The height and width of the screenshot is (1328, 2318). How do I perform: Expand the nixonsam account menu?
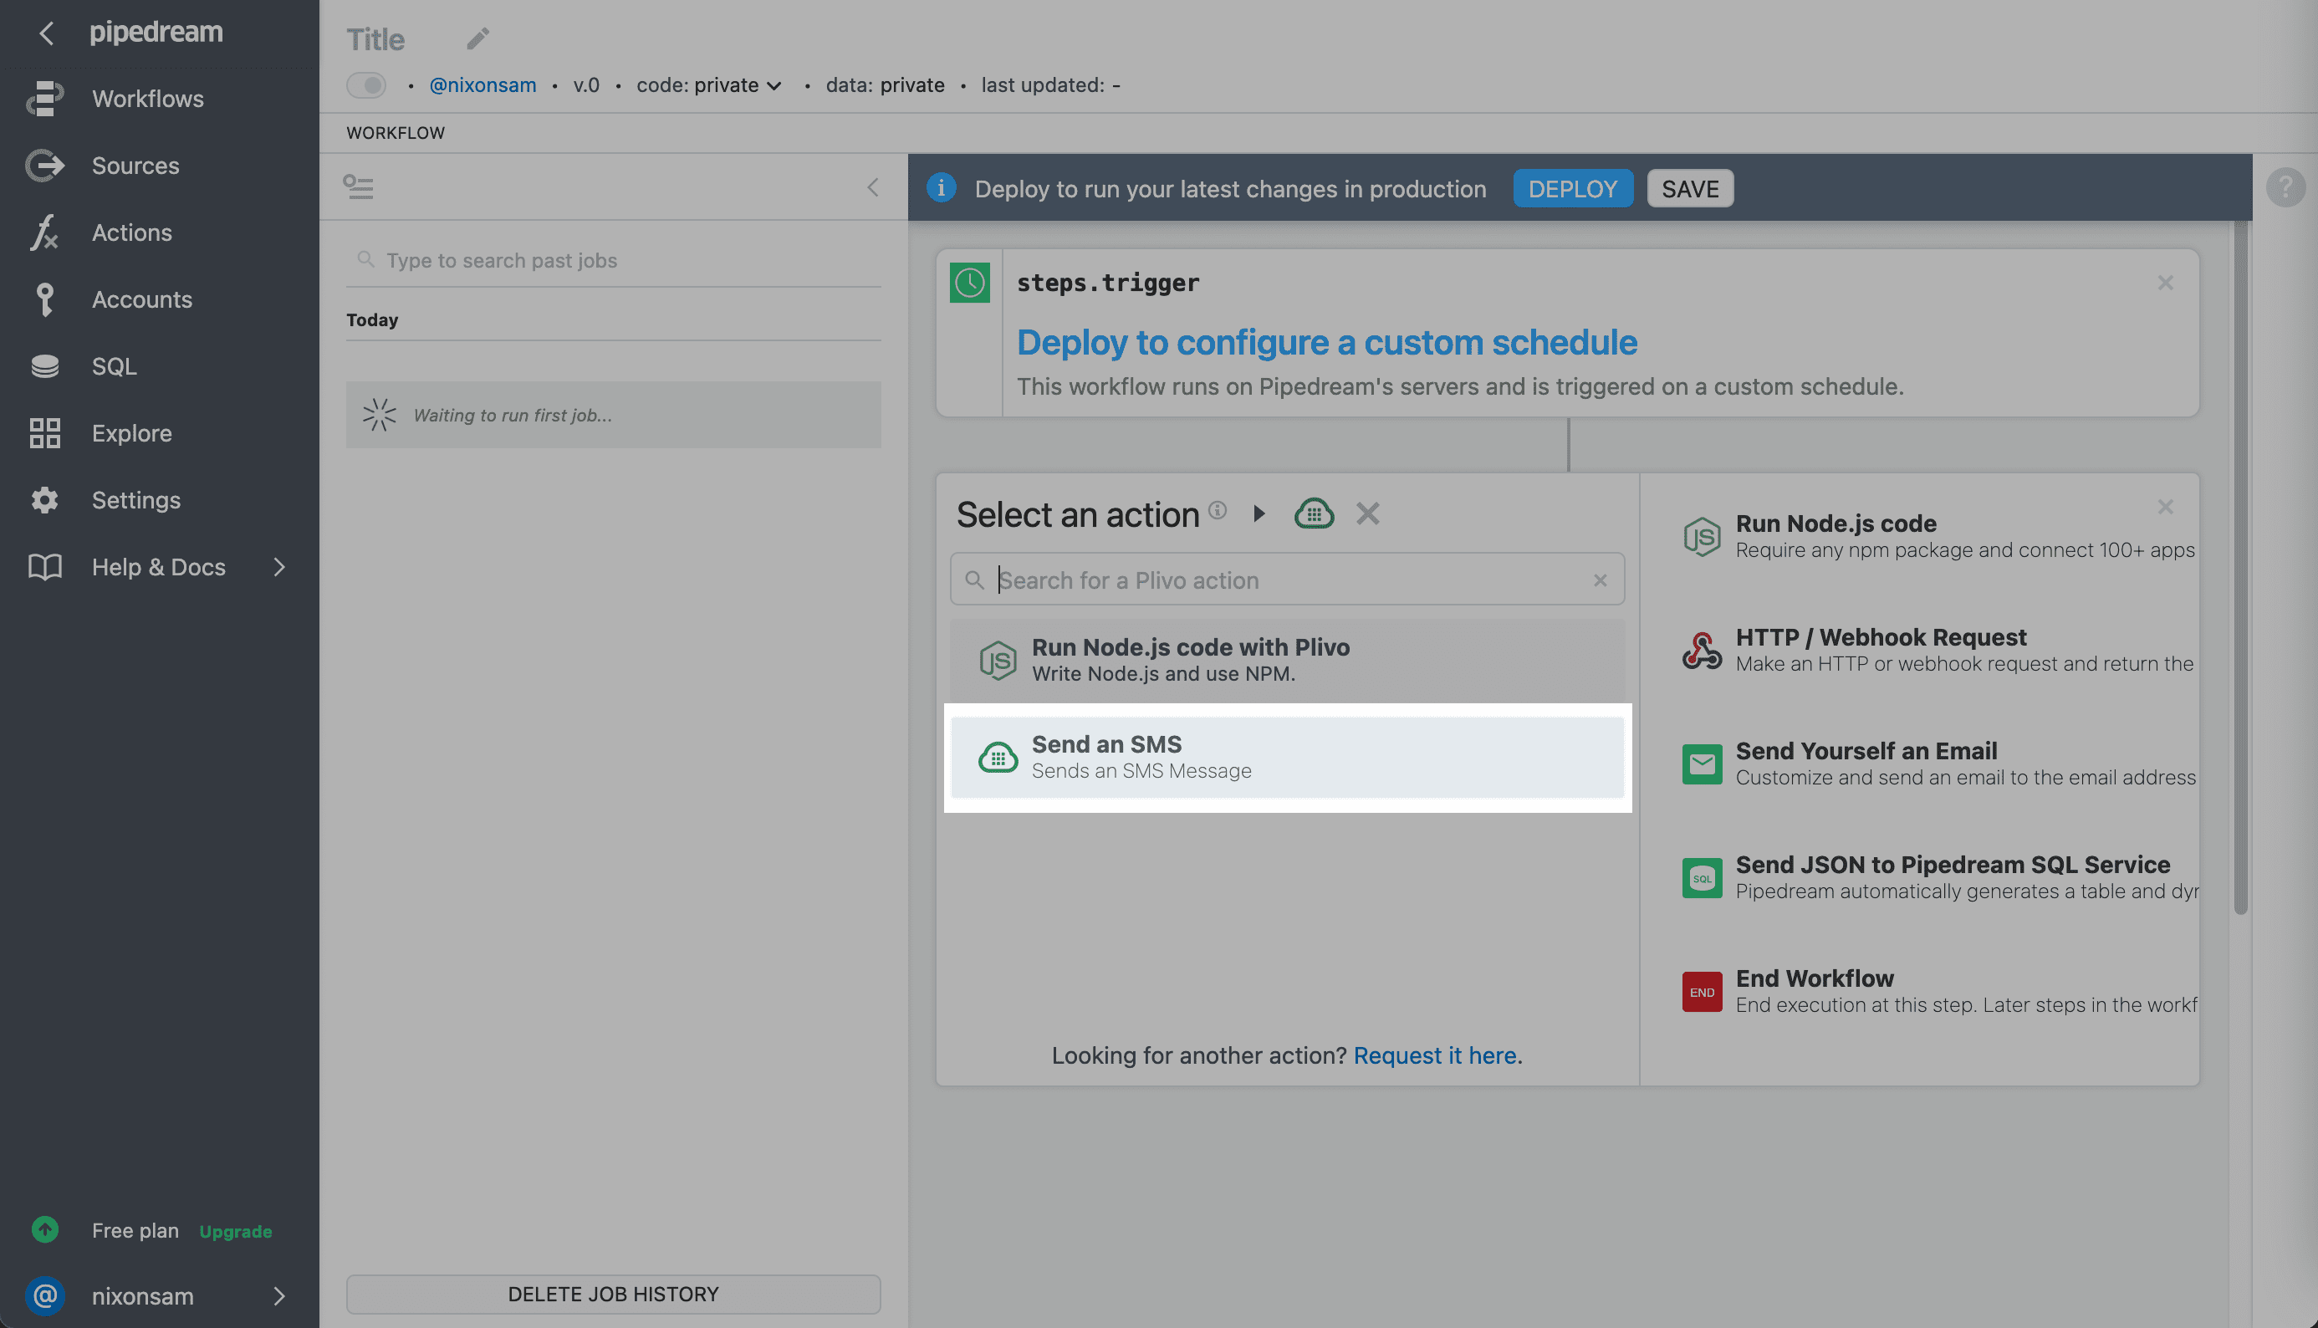point(141,1296)
